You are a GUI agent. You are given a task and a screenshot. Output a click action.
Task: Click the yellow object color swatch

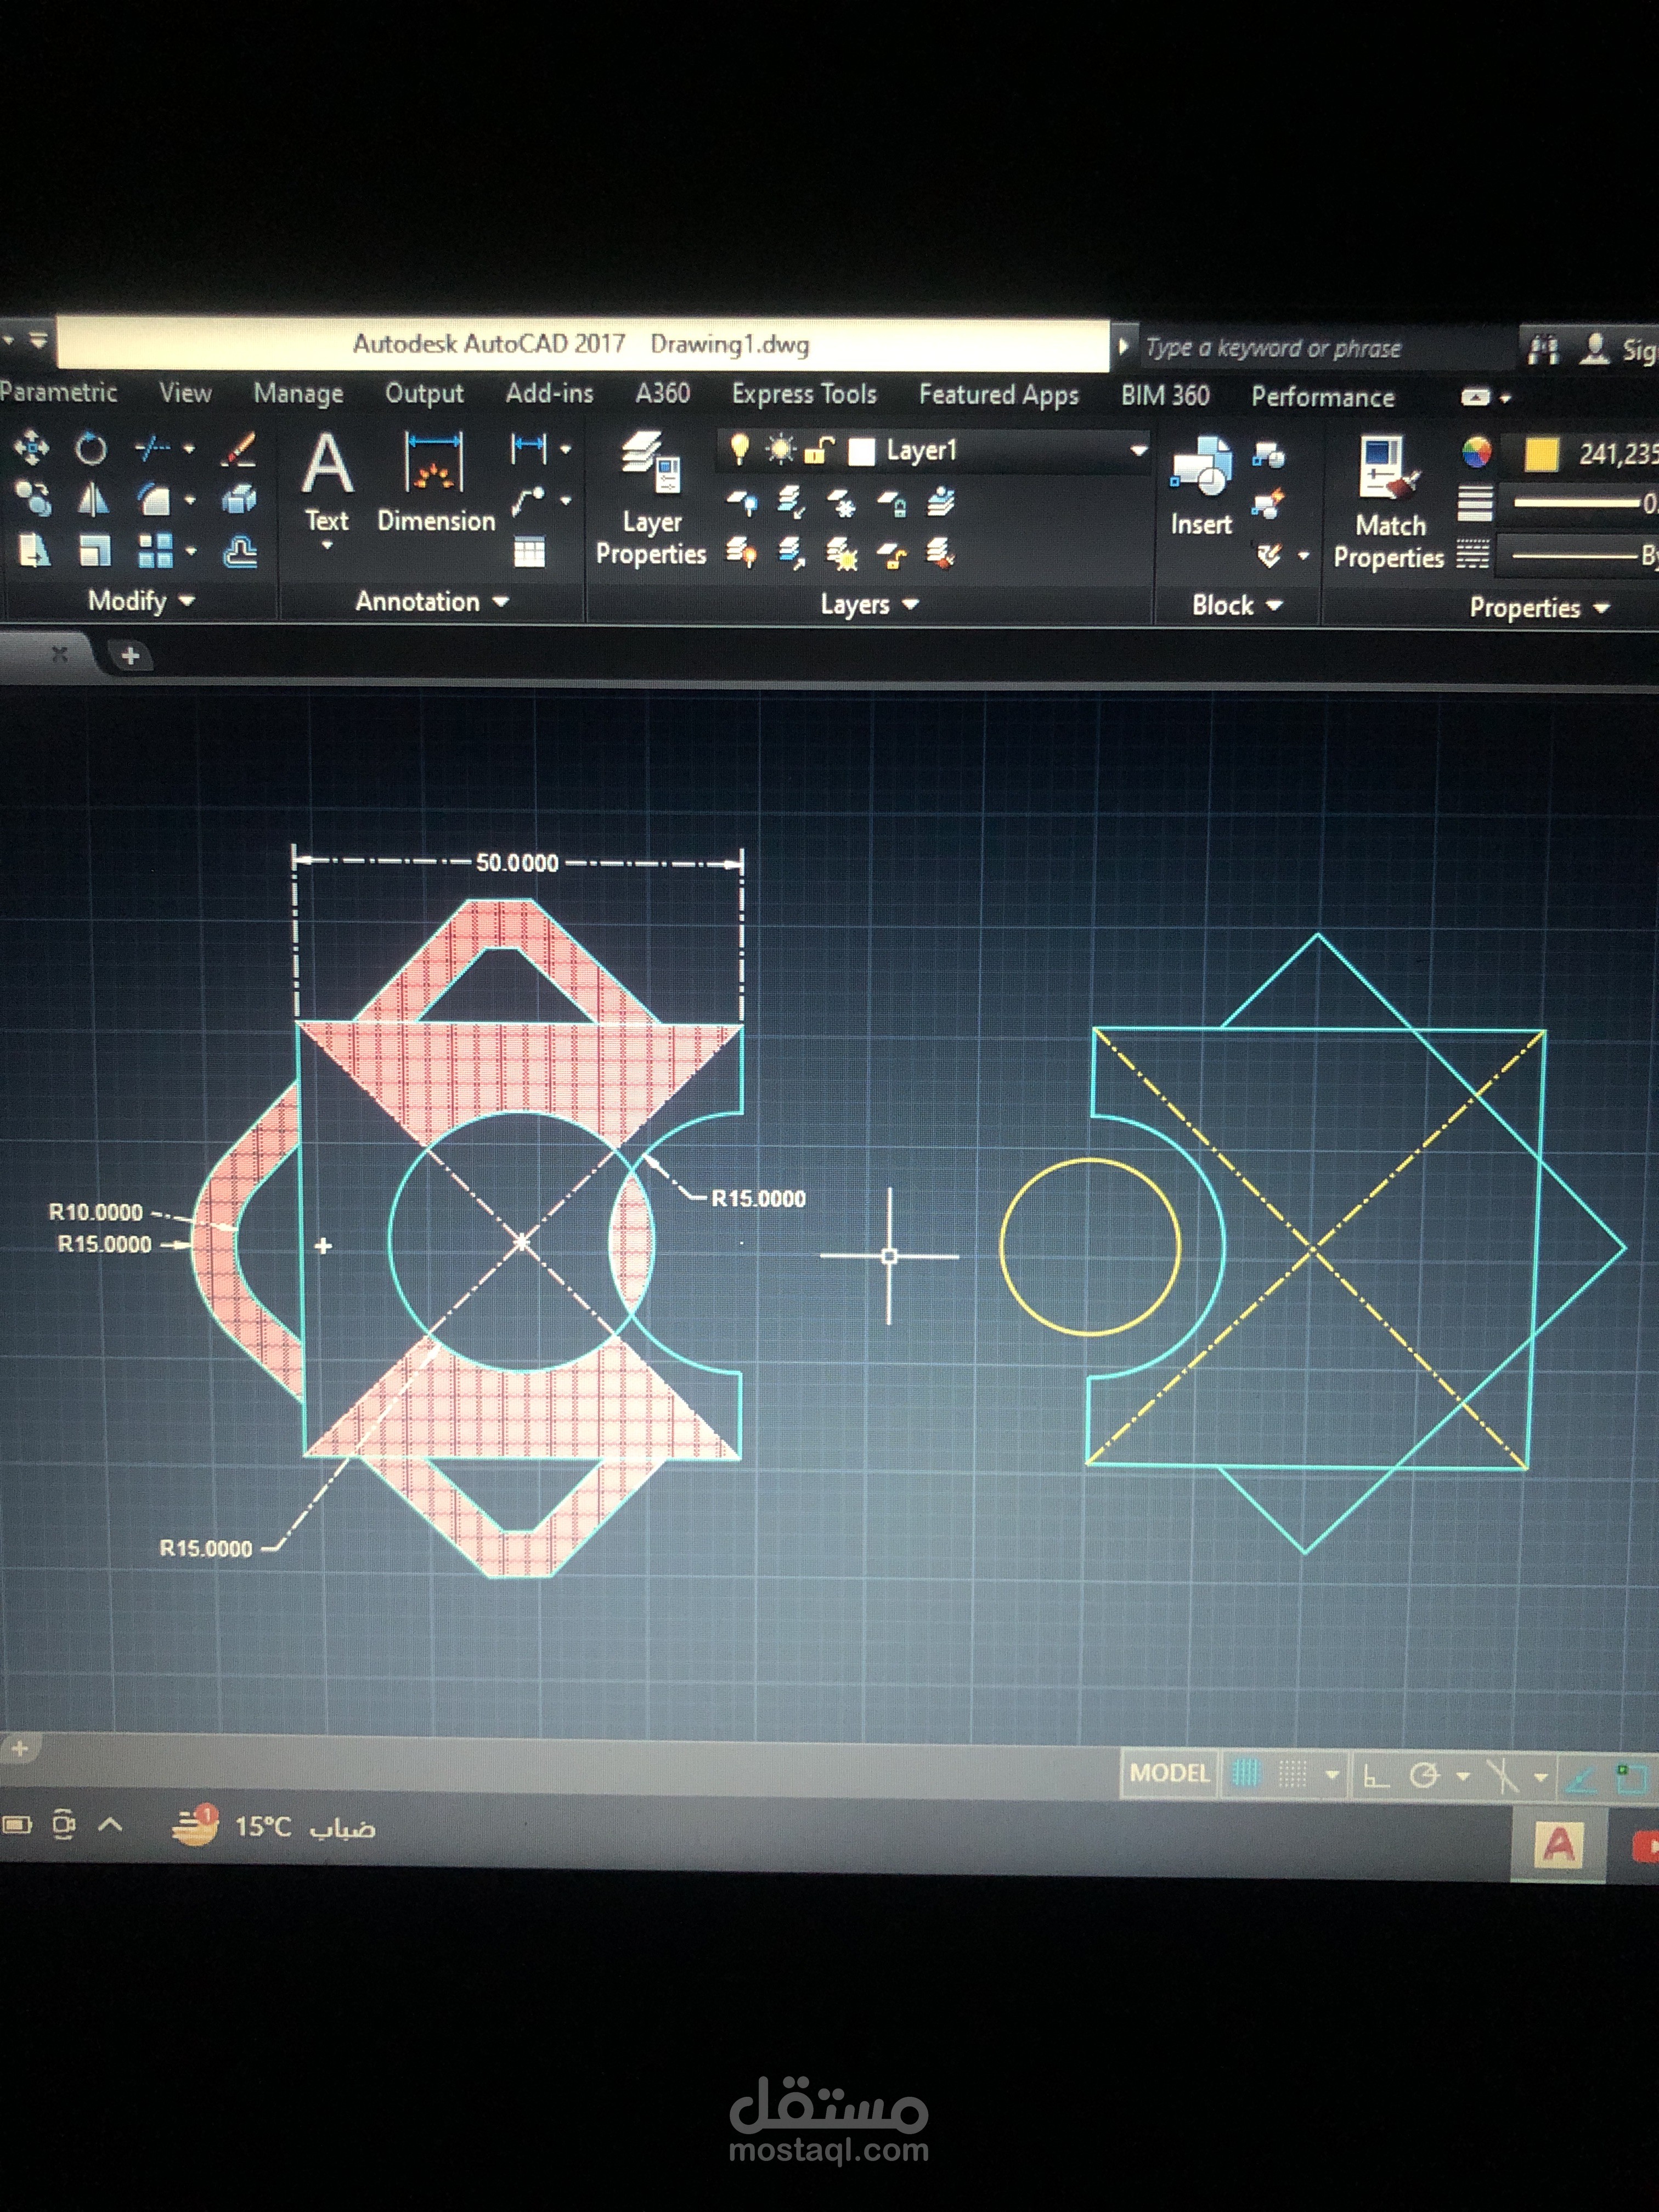[x=1541, y=454]
